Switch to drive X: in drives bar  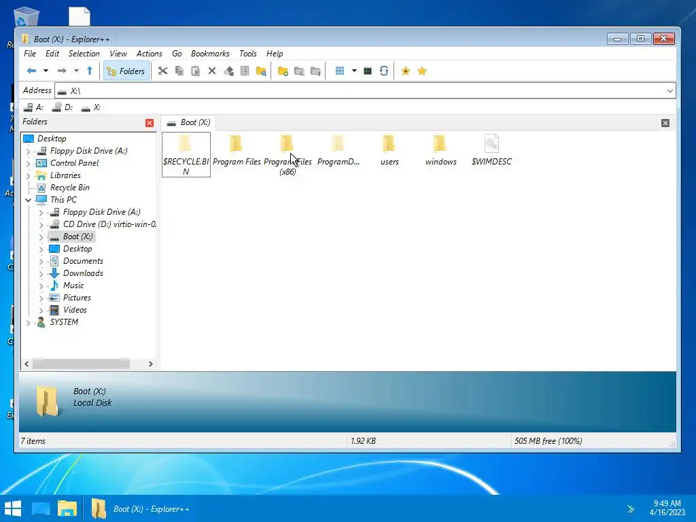tap(91, 107)
